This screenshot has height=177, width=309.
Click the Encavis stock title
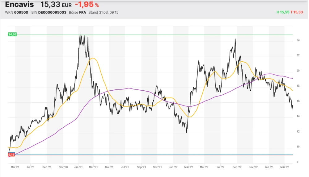20,5
